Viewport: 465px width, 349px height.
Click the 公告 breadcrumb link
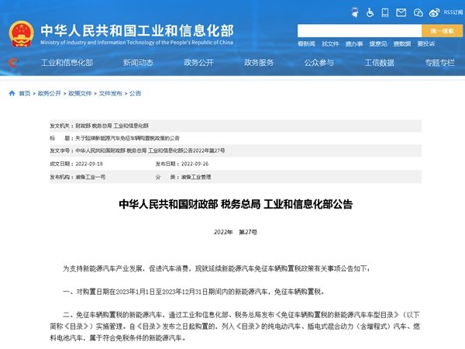(x=135, y=94)
